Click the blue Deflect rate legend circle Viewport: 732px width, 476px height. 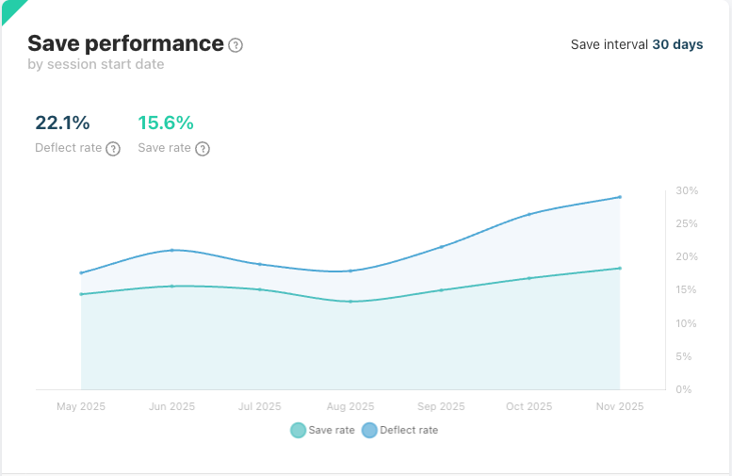tap(369, 430)
